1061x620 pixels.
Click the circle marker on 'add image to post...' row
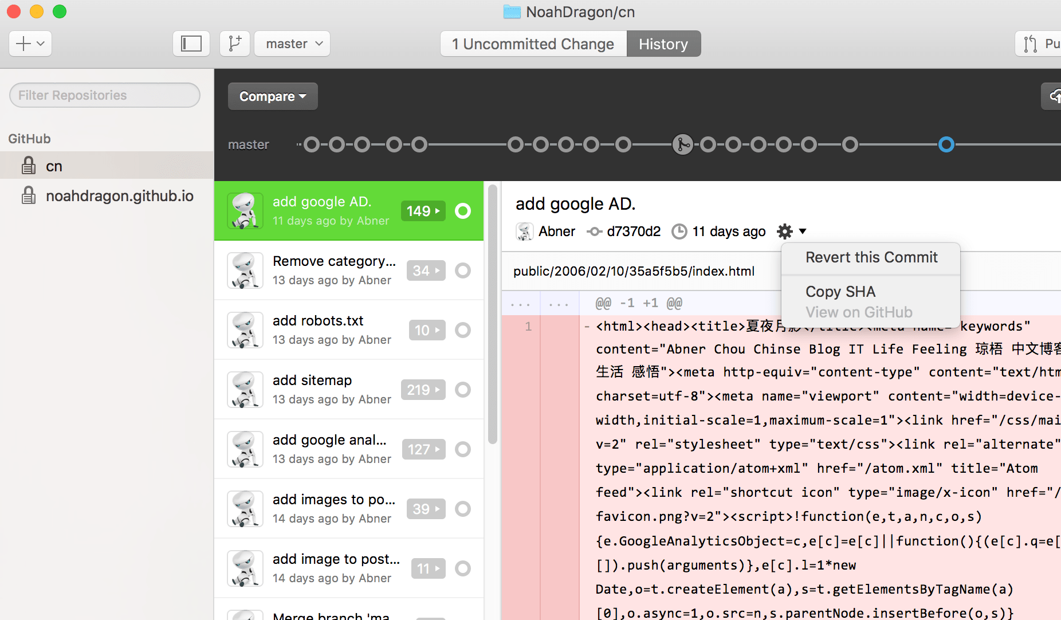click(463, 568)
